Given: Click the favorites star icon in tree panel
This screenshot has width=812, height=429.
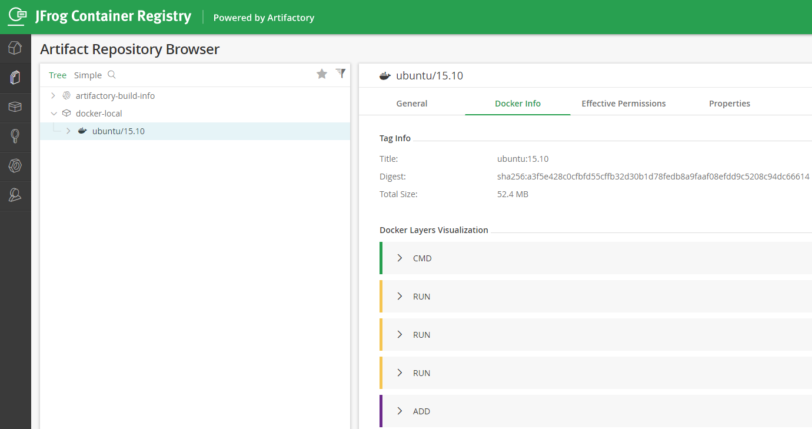Looking at the screenshot, I should [322, 74].
